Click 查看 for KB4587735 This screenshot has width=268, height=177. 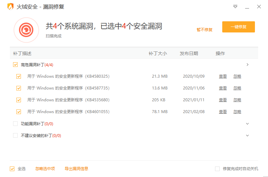(x=223, y=88)
